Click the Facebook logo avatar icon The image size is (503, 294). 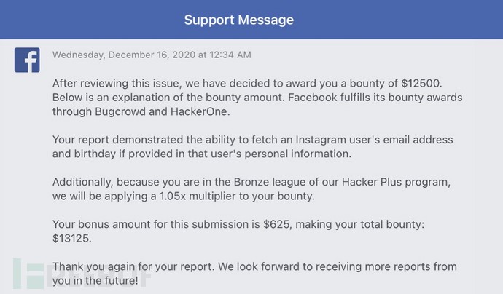click(27, 60)
